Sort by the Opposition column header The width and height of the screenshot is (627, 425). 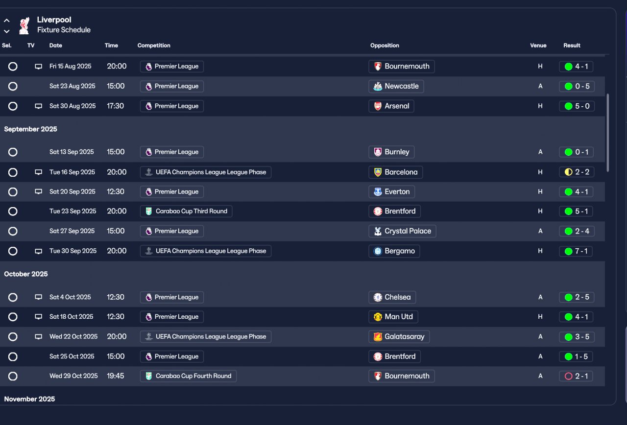[385, 46]
